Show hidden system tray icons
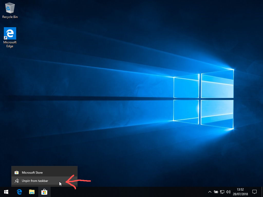263x197 pixels. click(x=210, y=192)
